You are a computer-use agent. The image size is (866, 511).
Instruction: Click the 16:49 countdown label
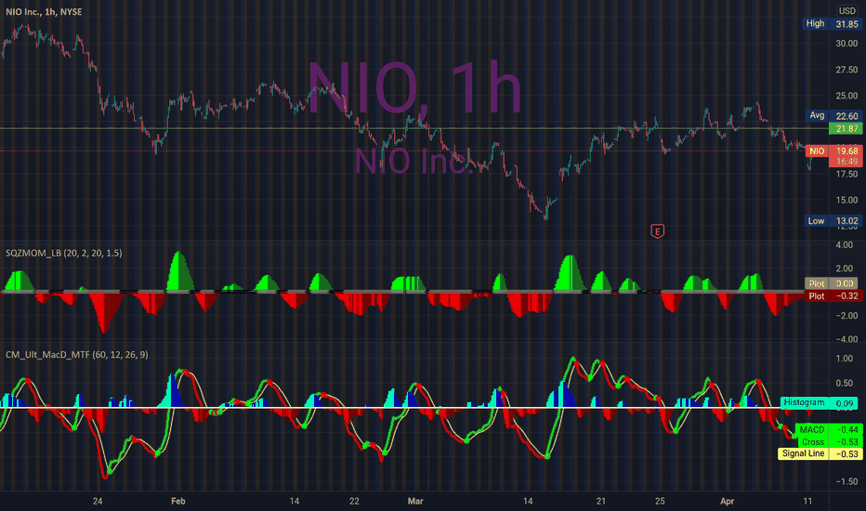[x=846, y=162]
